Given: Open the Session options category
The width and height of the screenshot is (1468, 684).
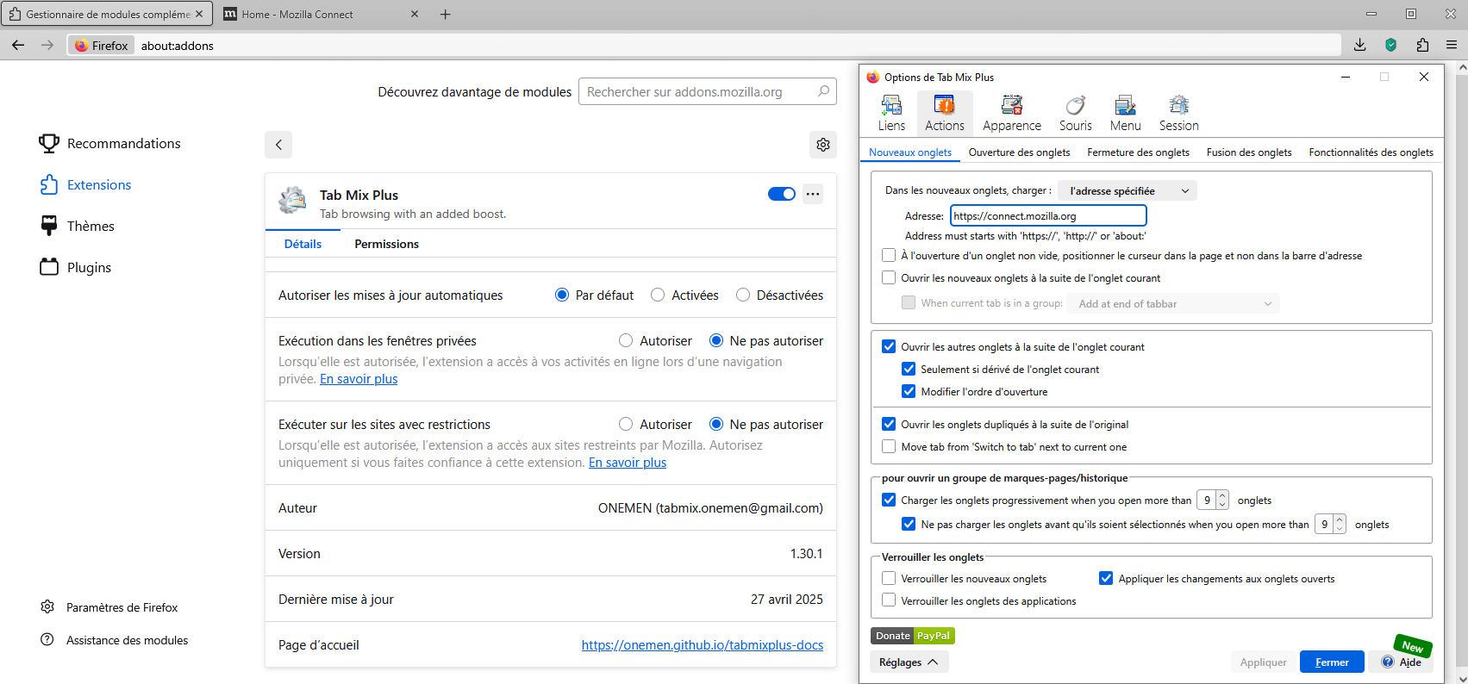Looking at the screenshot, I should click(x=1178, y=114).
